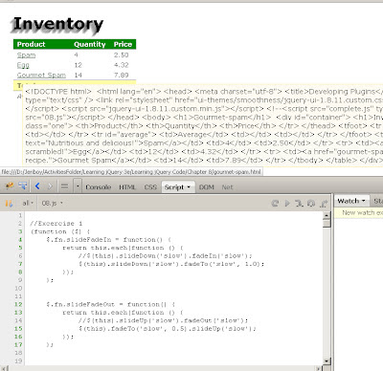Open the Script tab options arrow
The width and height of the screenshot is (383, 371).
tap(189, 187)
